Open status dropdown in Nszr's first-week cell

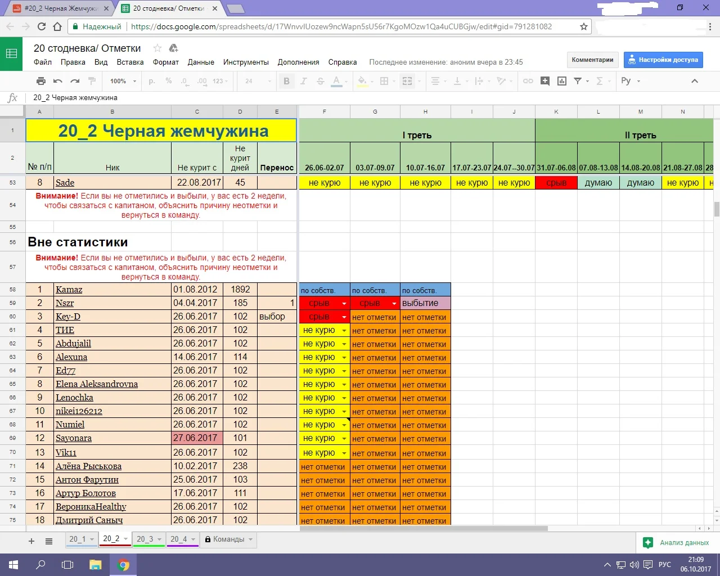(x=344, y=304)
